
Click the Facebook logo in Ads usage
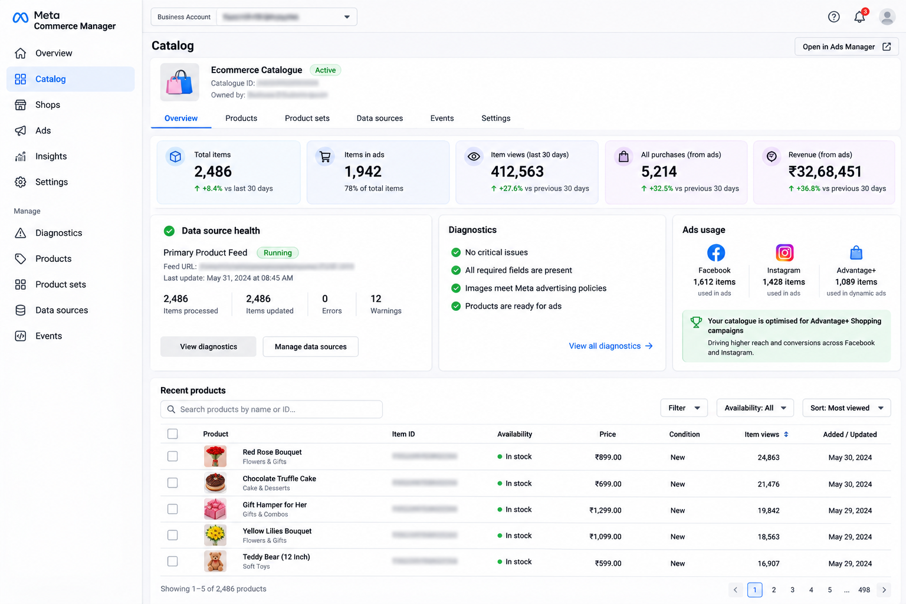tap(716, 253)
